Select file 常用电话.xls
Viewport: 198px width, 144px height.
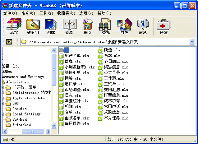pyautogui.click(x=113, y=107)
